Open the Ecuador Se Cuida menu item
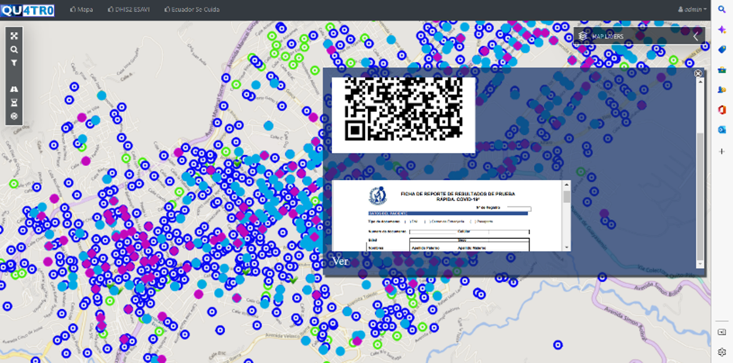This screenshot has height=363, width=733. [192, 9]
